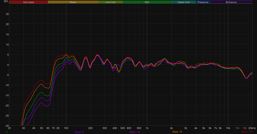Click the 10 value on SPL axis

coord(7,45)
